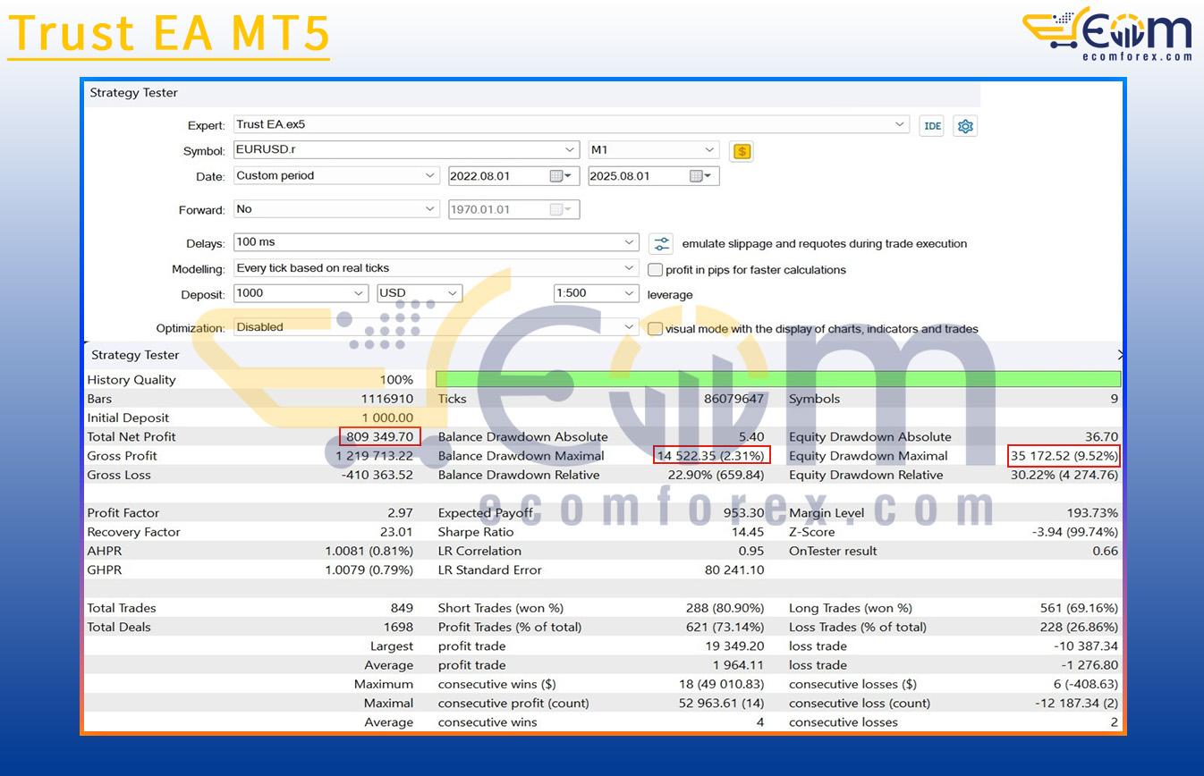Enable profit in pips for faster calculations
This screenshot has width=1204, height=776.
tap(656, 269)
